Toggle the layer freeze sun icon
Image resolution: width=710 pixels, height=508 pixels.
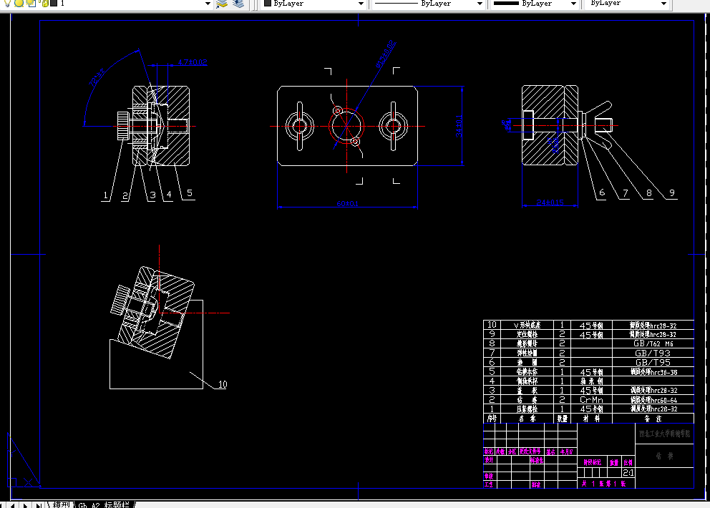19,3
